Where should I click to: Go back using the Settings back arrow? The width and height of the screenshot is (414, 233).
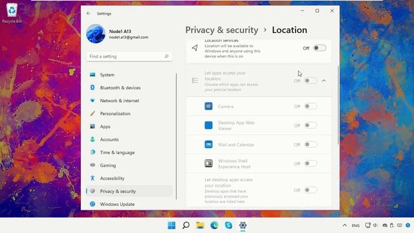point(89,13)
